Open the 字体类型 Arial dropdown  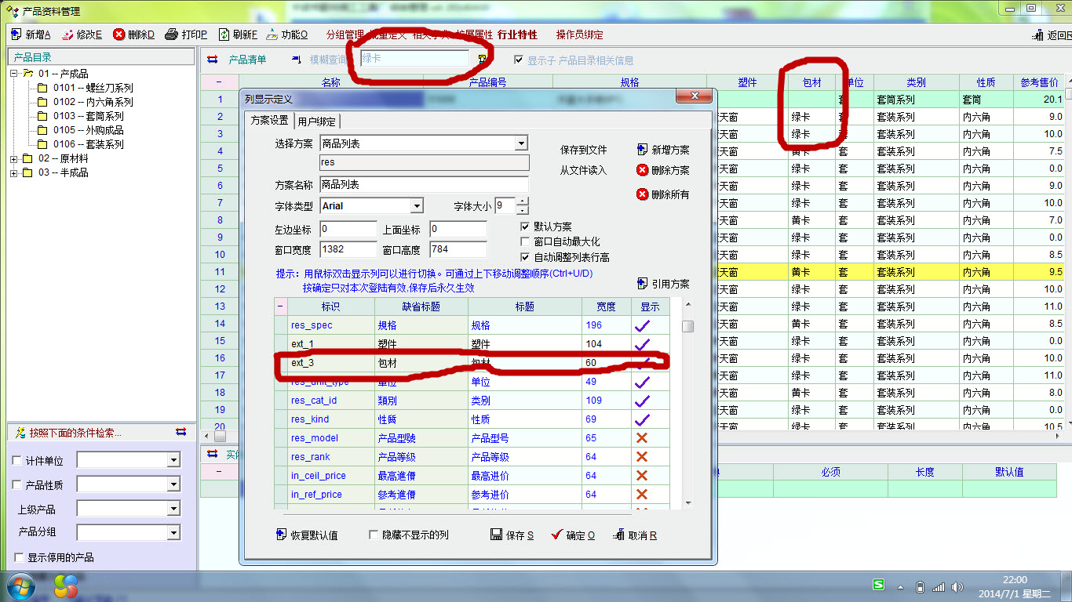(417, 206)
